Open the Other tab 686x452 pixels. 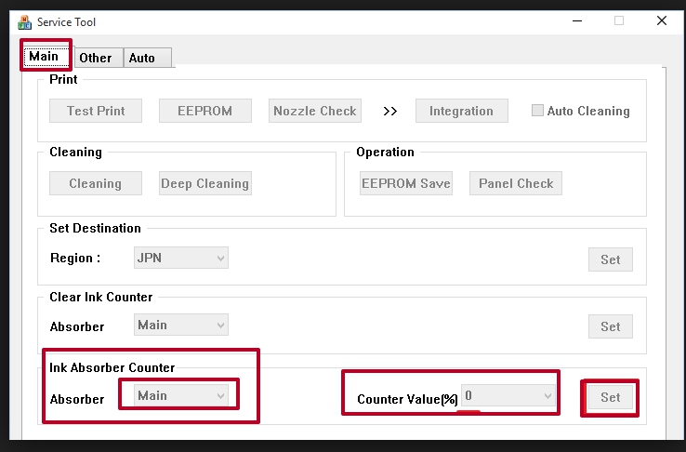95,58
